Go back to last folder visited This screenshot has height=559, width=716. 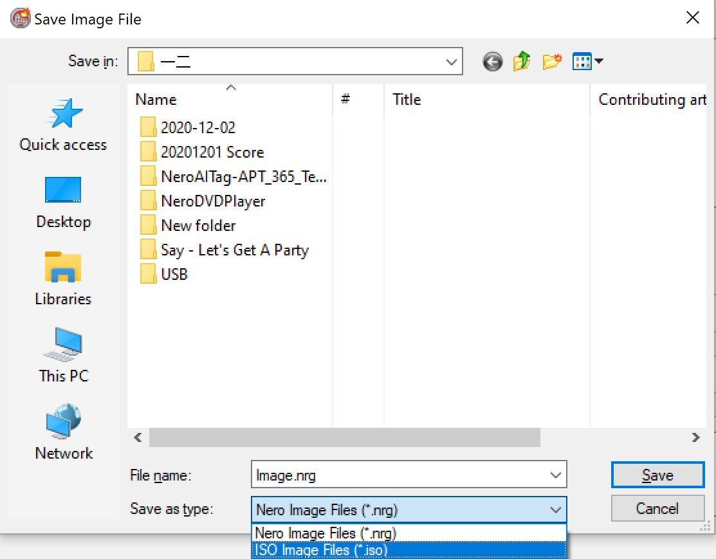pos(492,61)
